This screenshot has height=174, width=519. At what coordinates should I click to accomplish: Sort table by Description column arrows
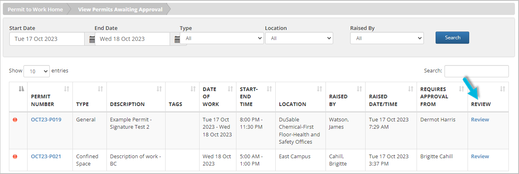tap(159, 89)
